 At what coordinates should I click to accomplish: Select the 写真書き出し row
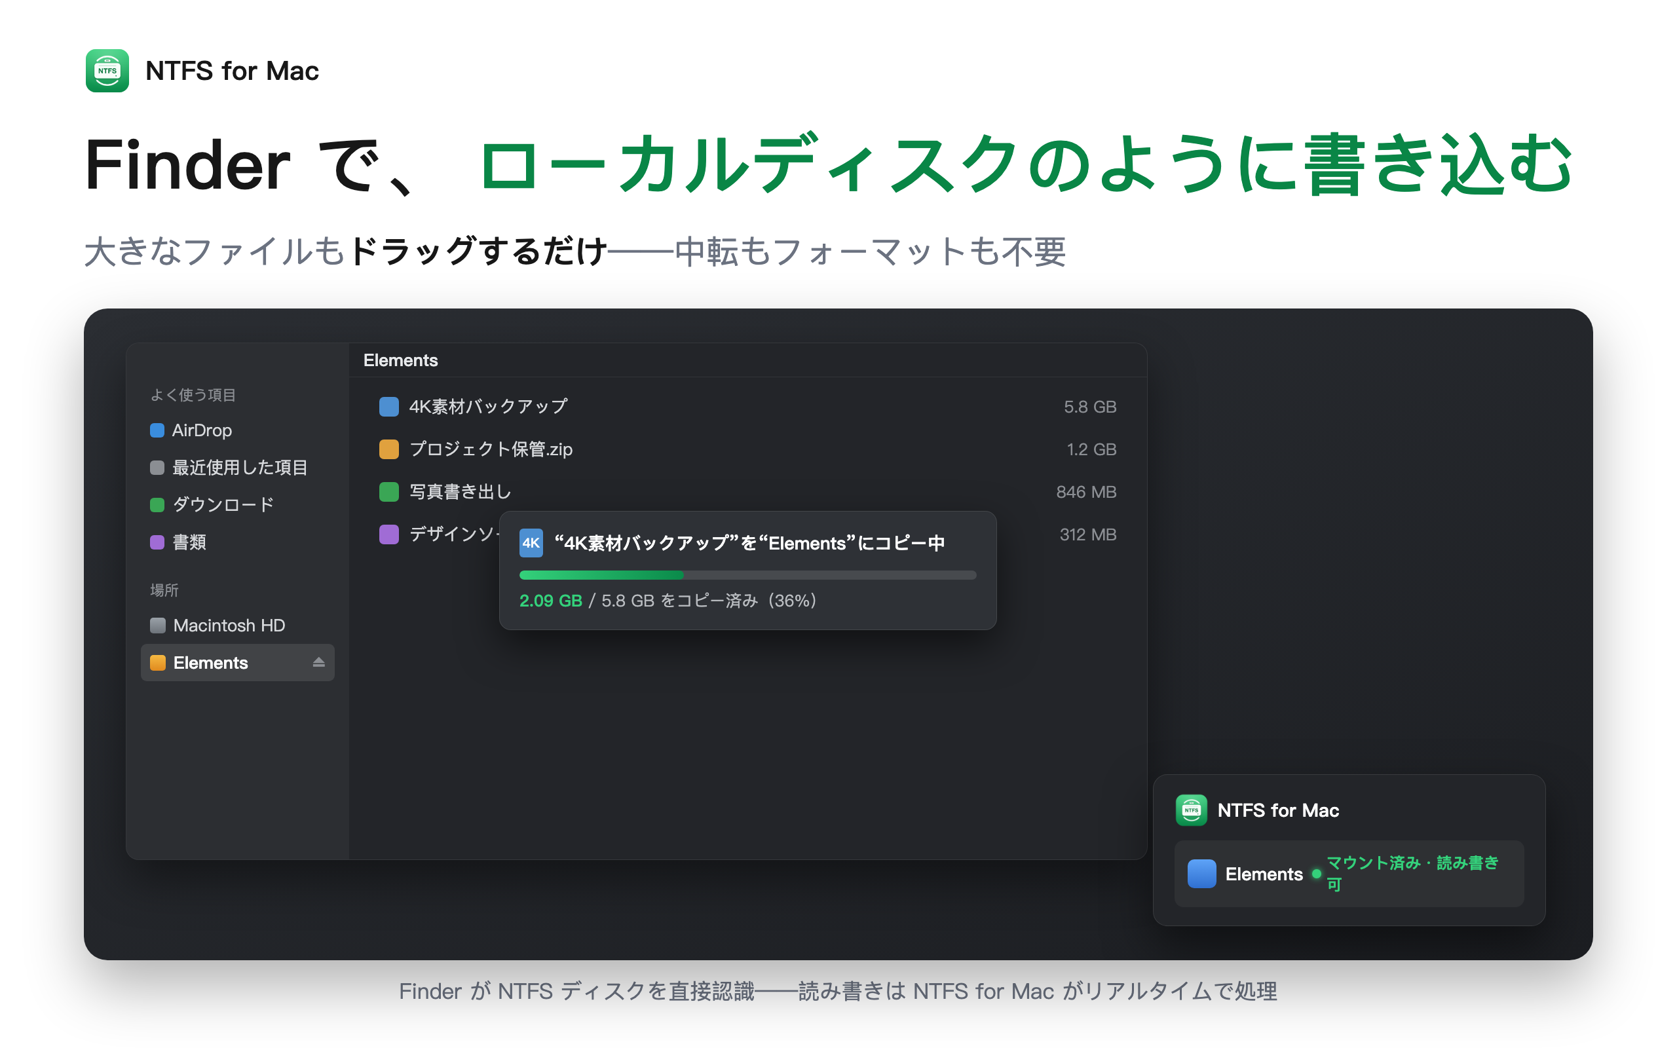747,492
